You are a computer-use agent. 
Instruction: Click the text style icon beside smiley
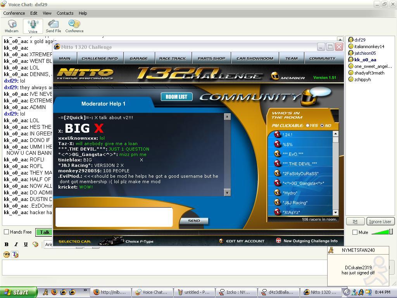click(x=15, y=255)
